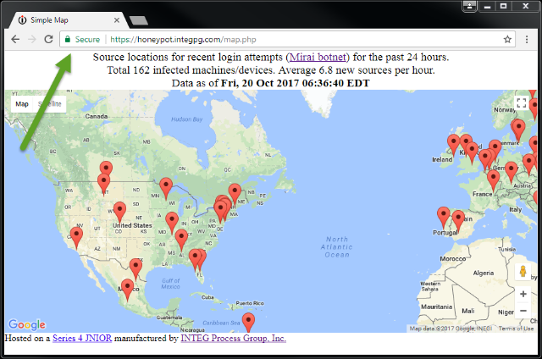Open a new tab button
This screenshot has height=359, width=542.
pyautogui.click(x=139, y=20)
